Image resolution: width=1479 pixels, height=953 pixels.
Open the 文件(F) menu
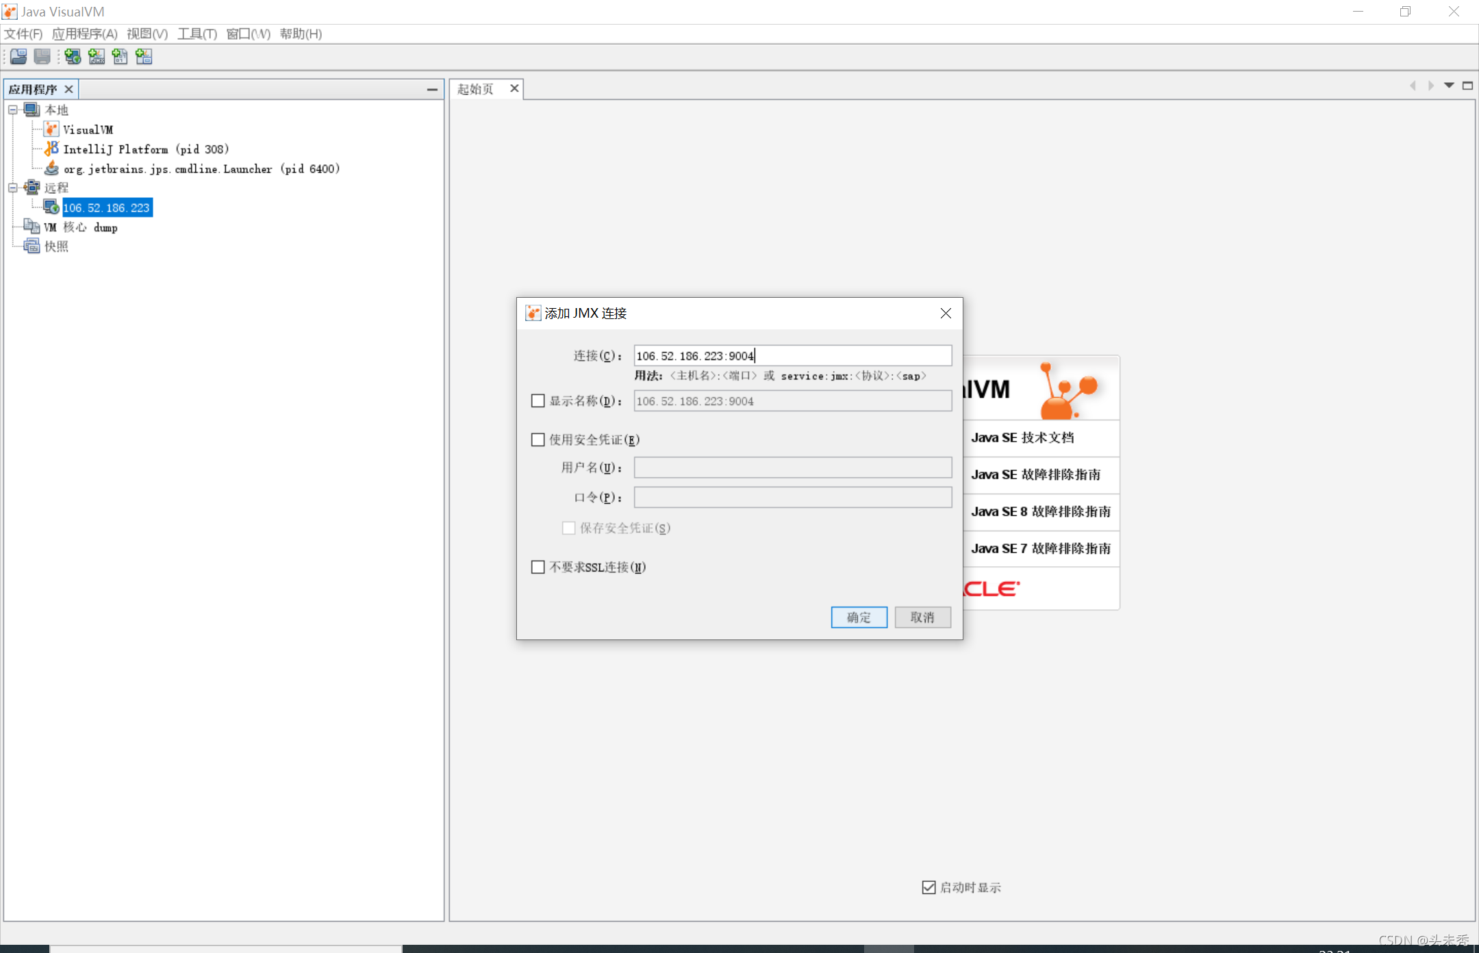click(23, 34)
